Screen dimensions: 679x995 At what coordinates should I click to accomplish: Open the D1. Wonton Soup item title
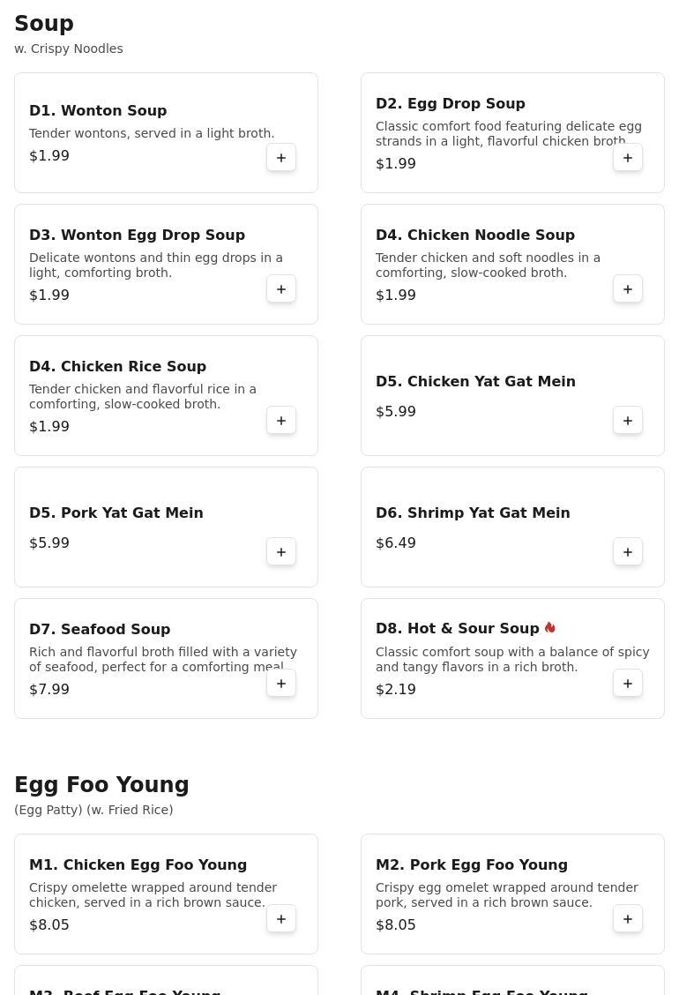(x=98, y=110)
